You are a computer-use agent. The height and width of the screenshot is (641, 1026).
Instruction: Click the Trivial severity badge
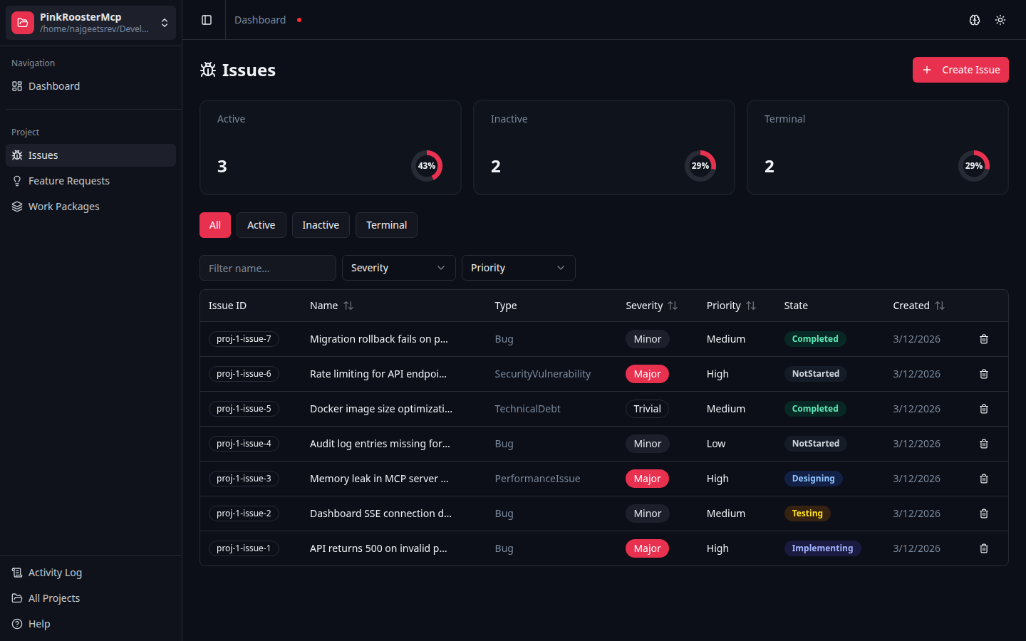click(648, 409)
